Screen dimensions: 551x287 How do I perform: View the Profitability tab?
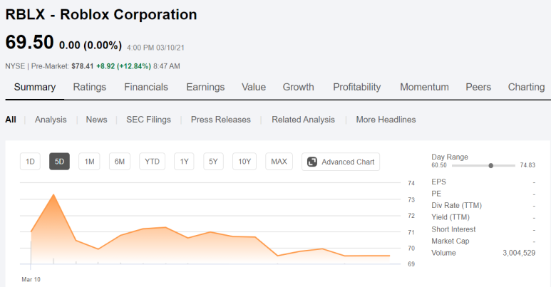[x=357, y=87]
